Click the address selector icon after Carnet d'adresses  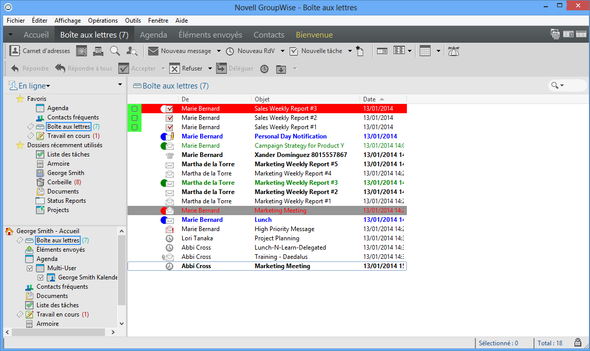pyautogui.click(x=81, y=51)
